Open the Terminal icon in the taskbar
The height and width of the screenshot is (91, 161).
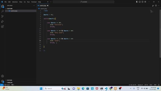101,88
